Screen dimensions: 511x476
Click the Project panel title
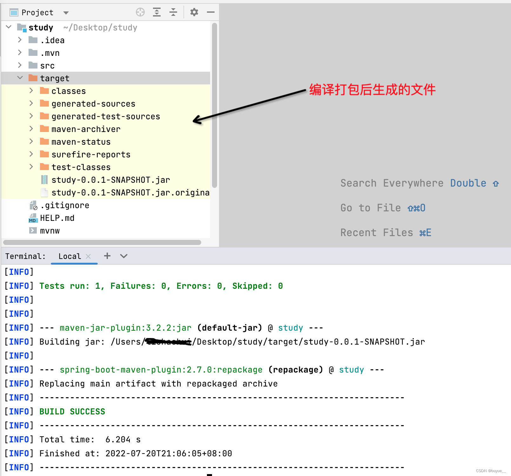coord(37,12)
